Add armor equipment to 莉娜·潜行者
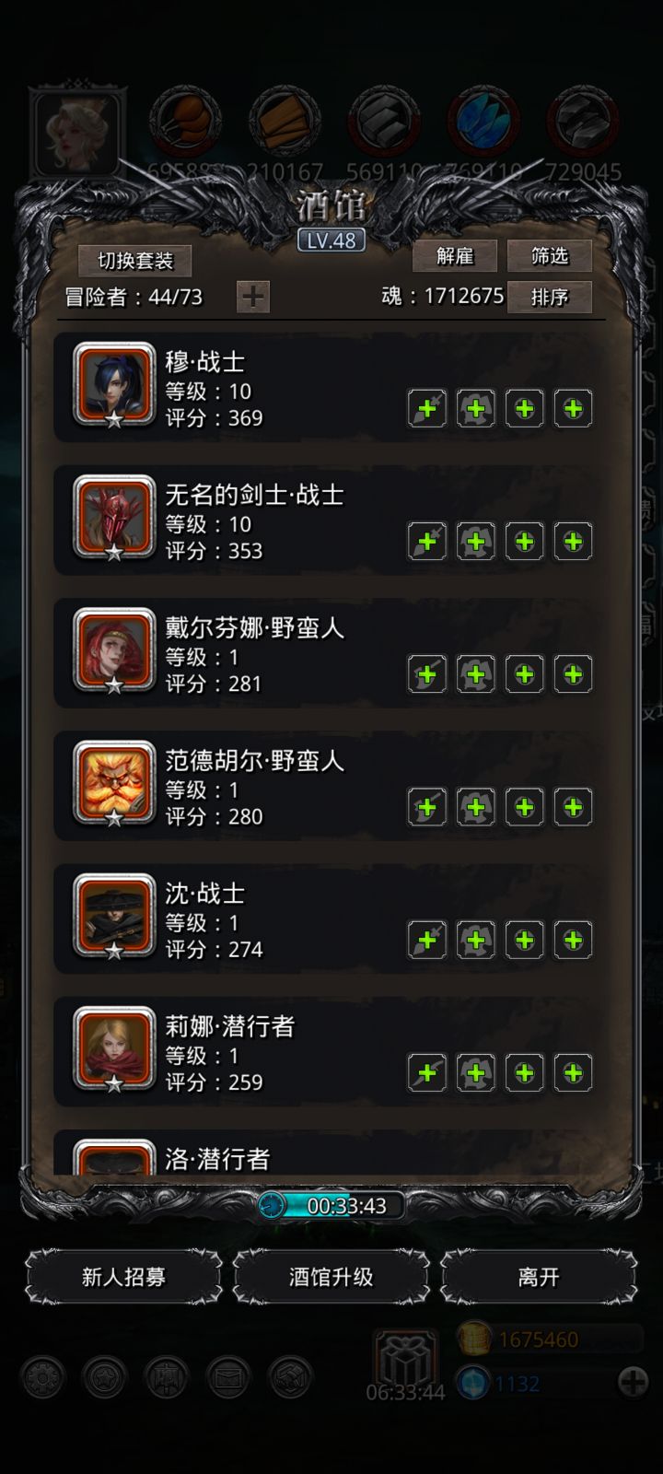This screenshot has width=663, height=1474. pos(476,1072)
